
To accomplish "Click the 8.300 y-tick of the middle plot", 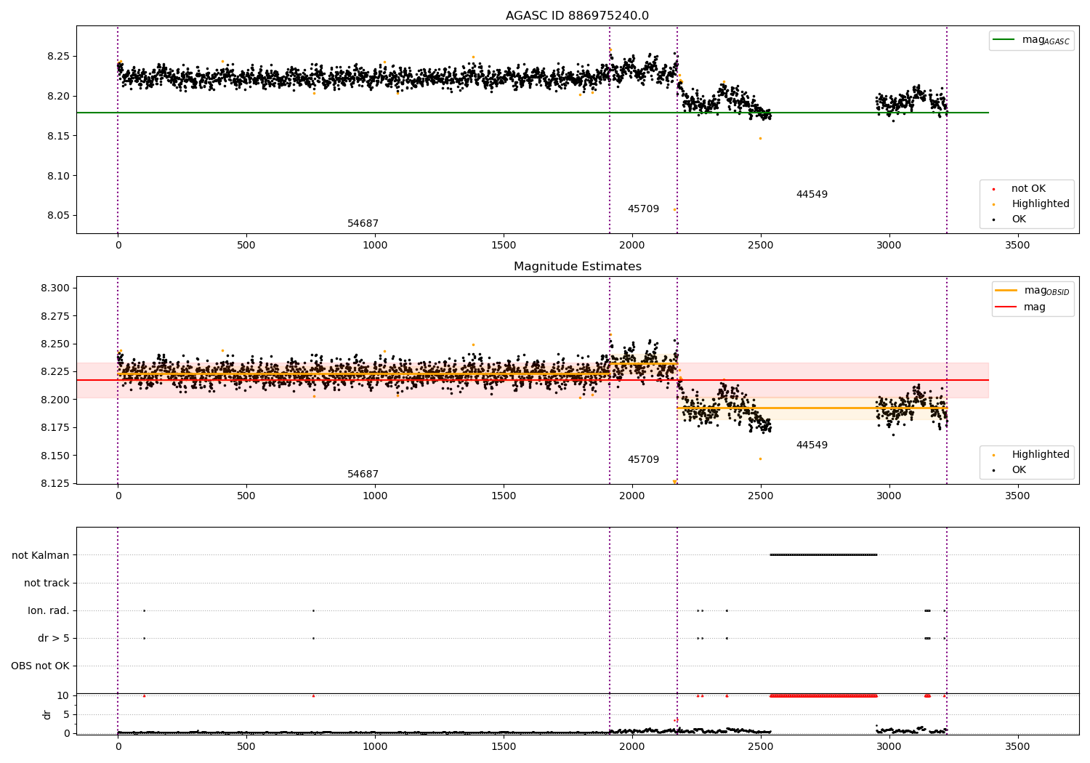I will pos(55,288).
